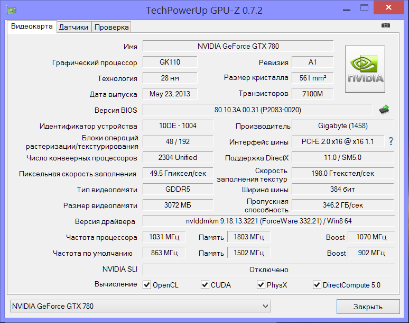Switch to the Видеокарта tab

(x=32, y=26)
